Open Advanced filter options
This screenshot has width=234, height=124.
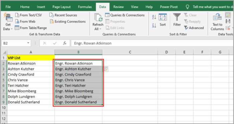pyautogui.click(x=194, y=28)
